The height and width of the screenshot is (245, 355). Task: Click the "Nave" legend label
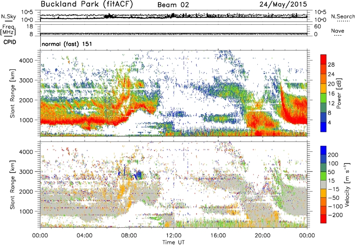(x=338, y=31)
